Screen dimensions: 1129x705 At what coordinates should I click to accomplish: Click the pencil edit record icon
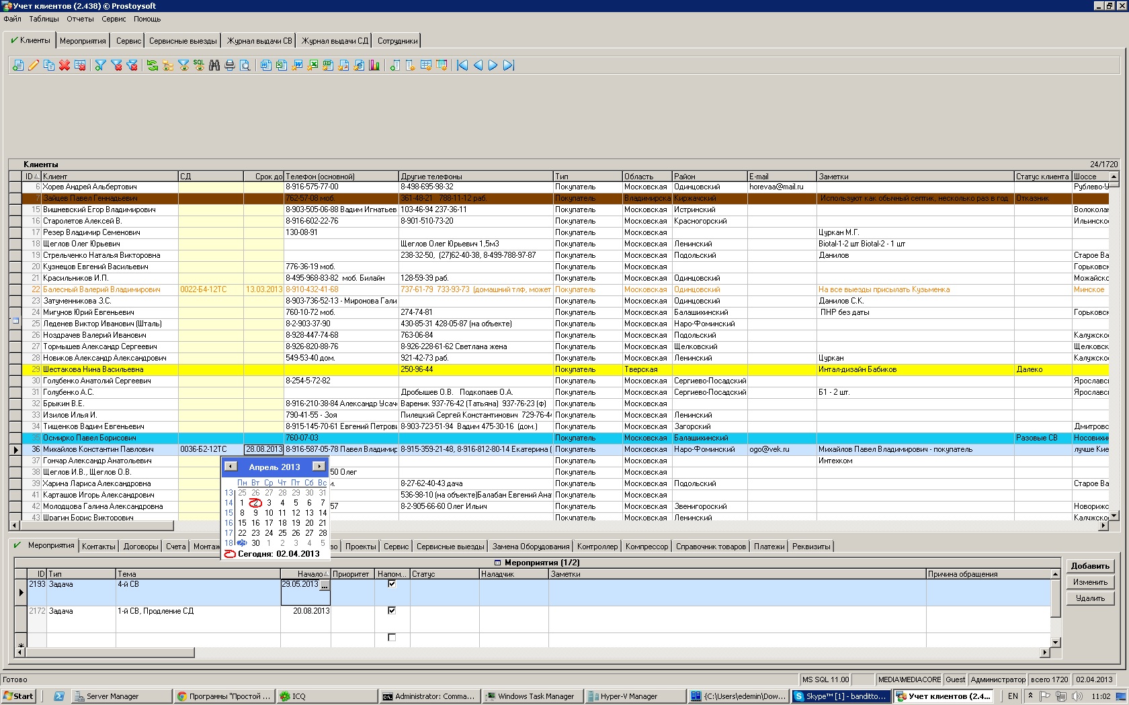coord(34,65)
